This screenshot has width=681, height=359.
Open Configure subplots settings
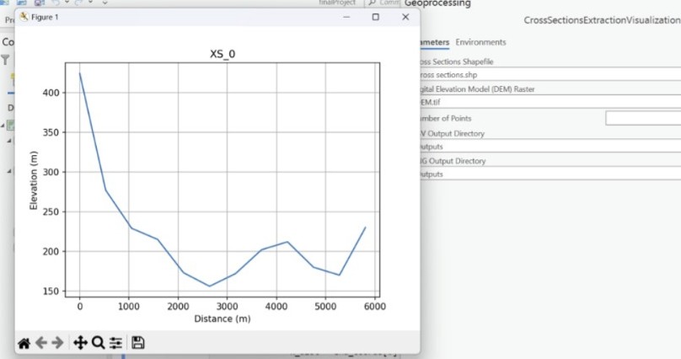pos(115,342)
